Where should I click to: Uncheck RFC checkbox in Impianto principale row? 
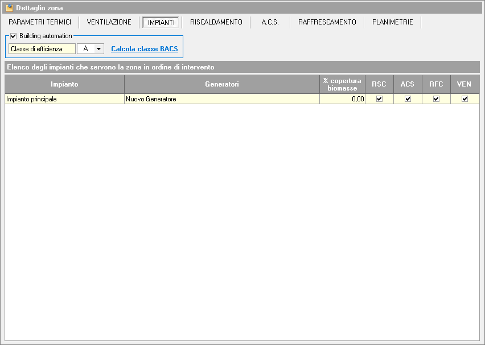click(436, 99)
